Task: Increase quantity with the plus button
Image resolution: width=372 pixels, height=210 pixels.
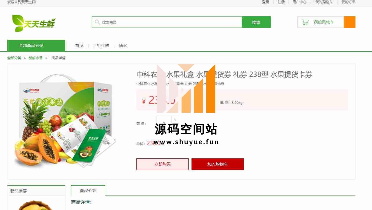Action: pos(175,120)
